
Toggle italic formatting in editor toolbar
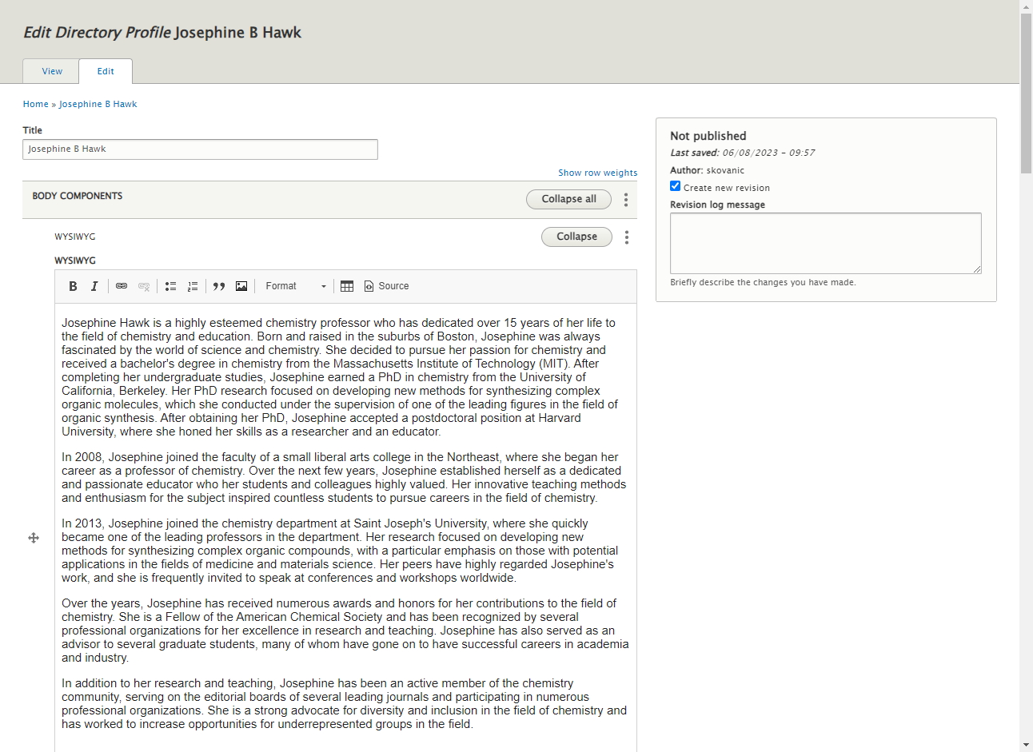point(94,286)
